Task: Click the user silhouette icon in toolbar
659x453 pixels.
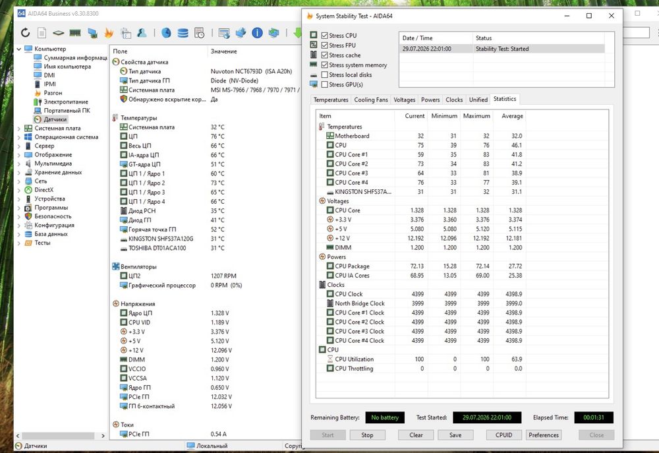Action: tap(142, 32)
